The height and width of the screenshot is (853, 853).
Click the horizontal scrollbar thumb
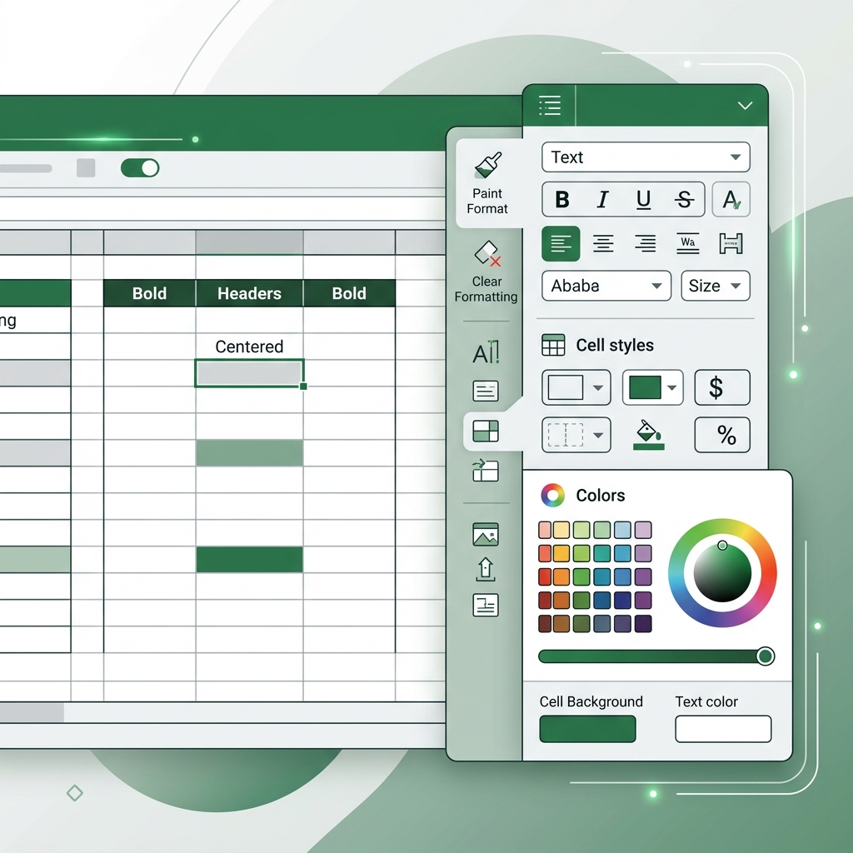pos(31,713)
